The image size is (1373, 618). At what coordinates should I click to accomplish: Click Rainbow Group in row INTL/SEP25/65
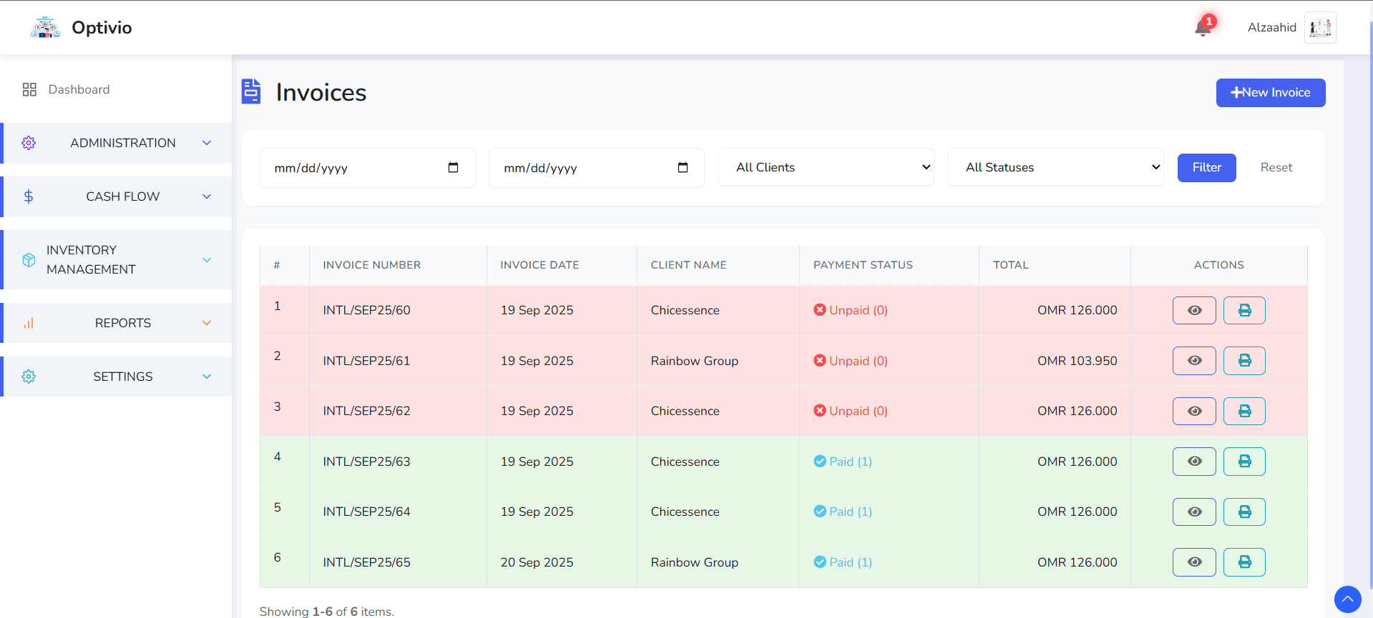click(695, 562)
